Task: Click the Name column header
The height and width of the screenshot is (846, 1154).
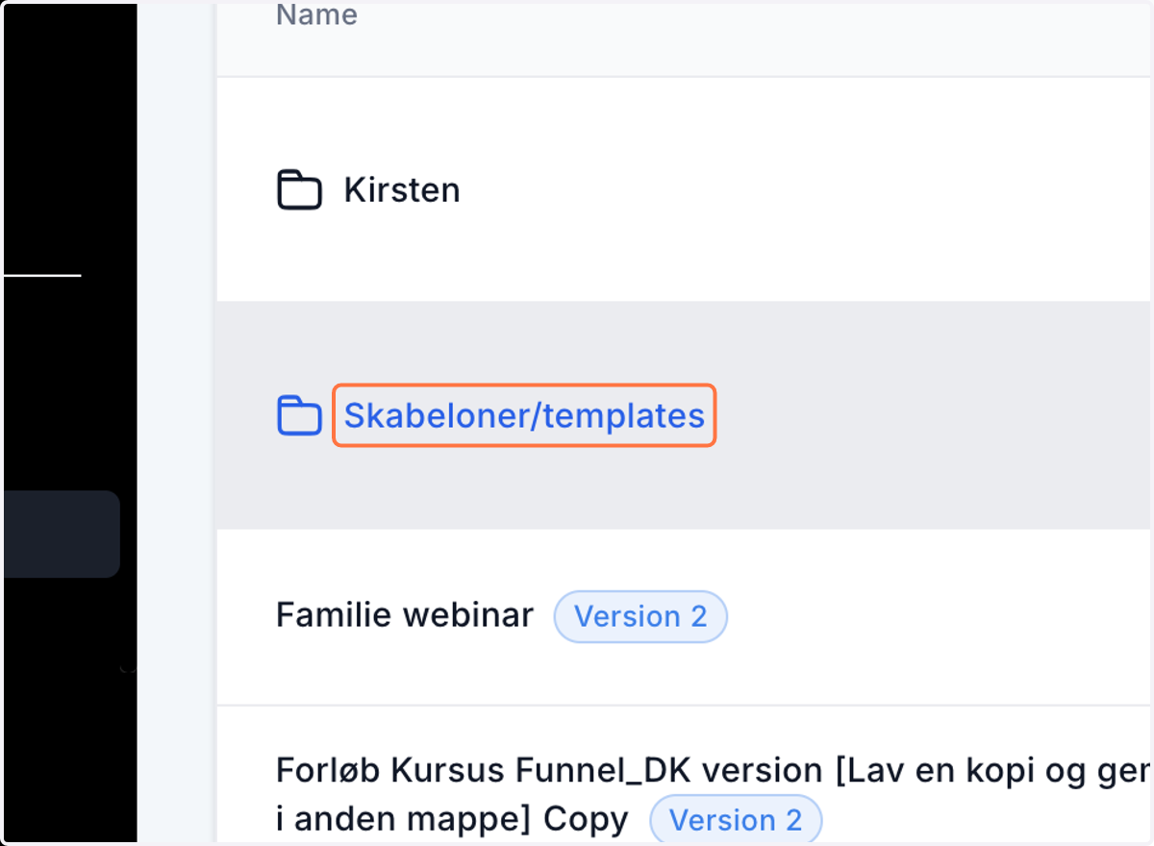Action: [x=316, y=14]
